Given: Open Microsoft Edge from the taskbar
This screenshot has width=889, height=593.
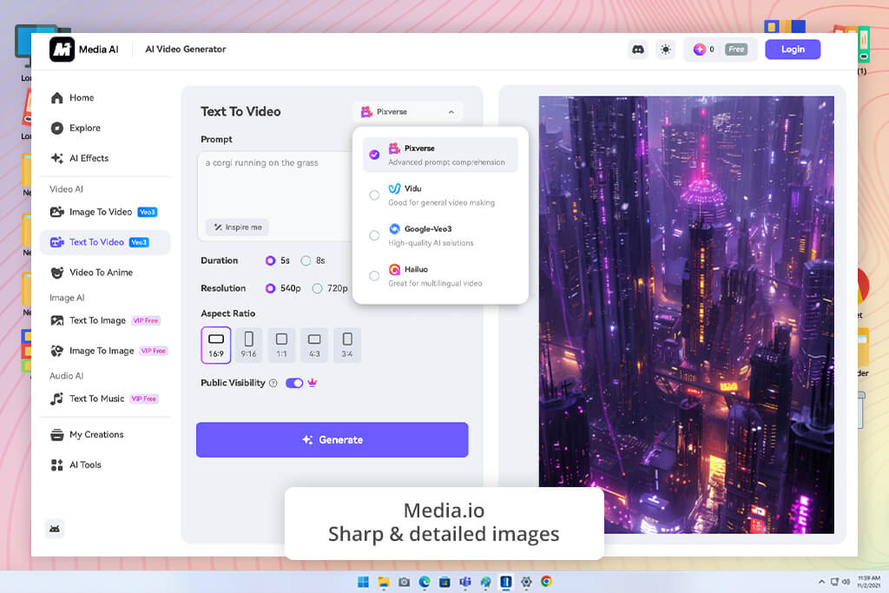Looking at the screenshot, I should click(424, 582).
